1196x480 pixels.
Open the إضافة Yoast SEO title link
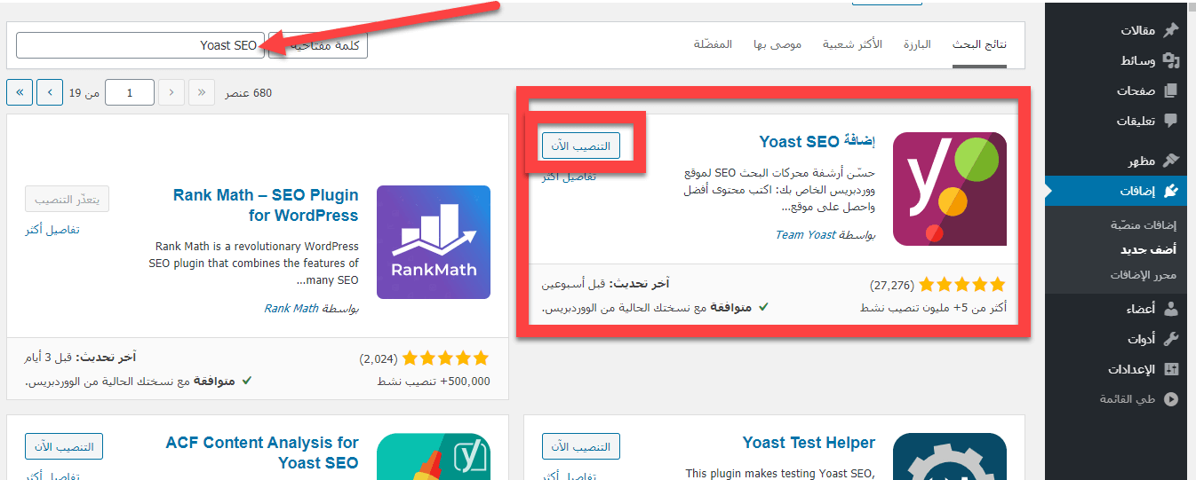(x=817, y=142)
